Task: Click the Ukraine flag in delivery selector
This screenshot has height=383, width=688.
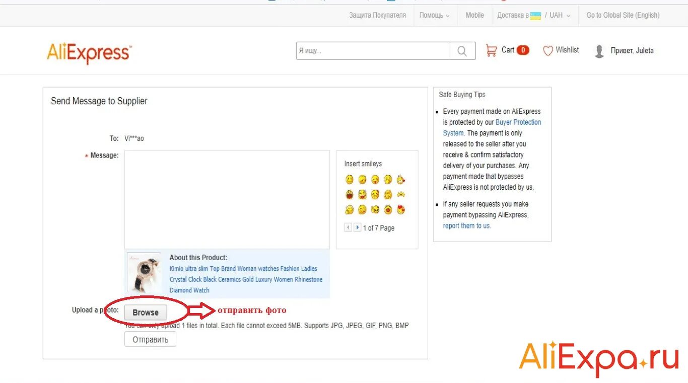Action: point(535,16)
